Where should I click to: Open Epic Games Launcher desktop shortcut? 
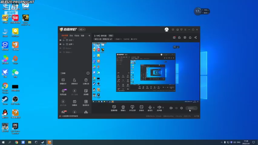point(15,129)
